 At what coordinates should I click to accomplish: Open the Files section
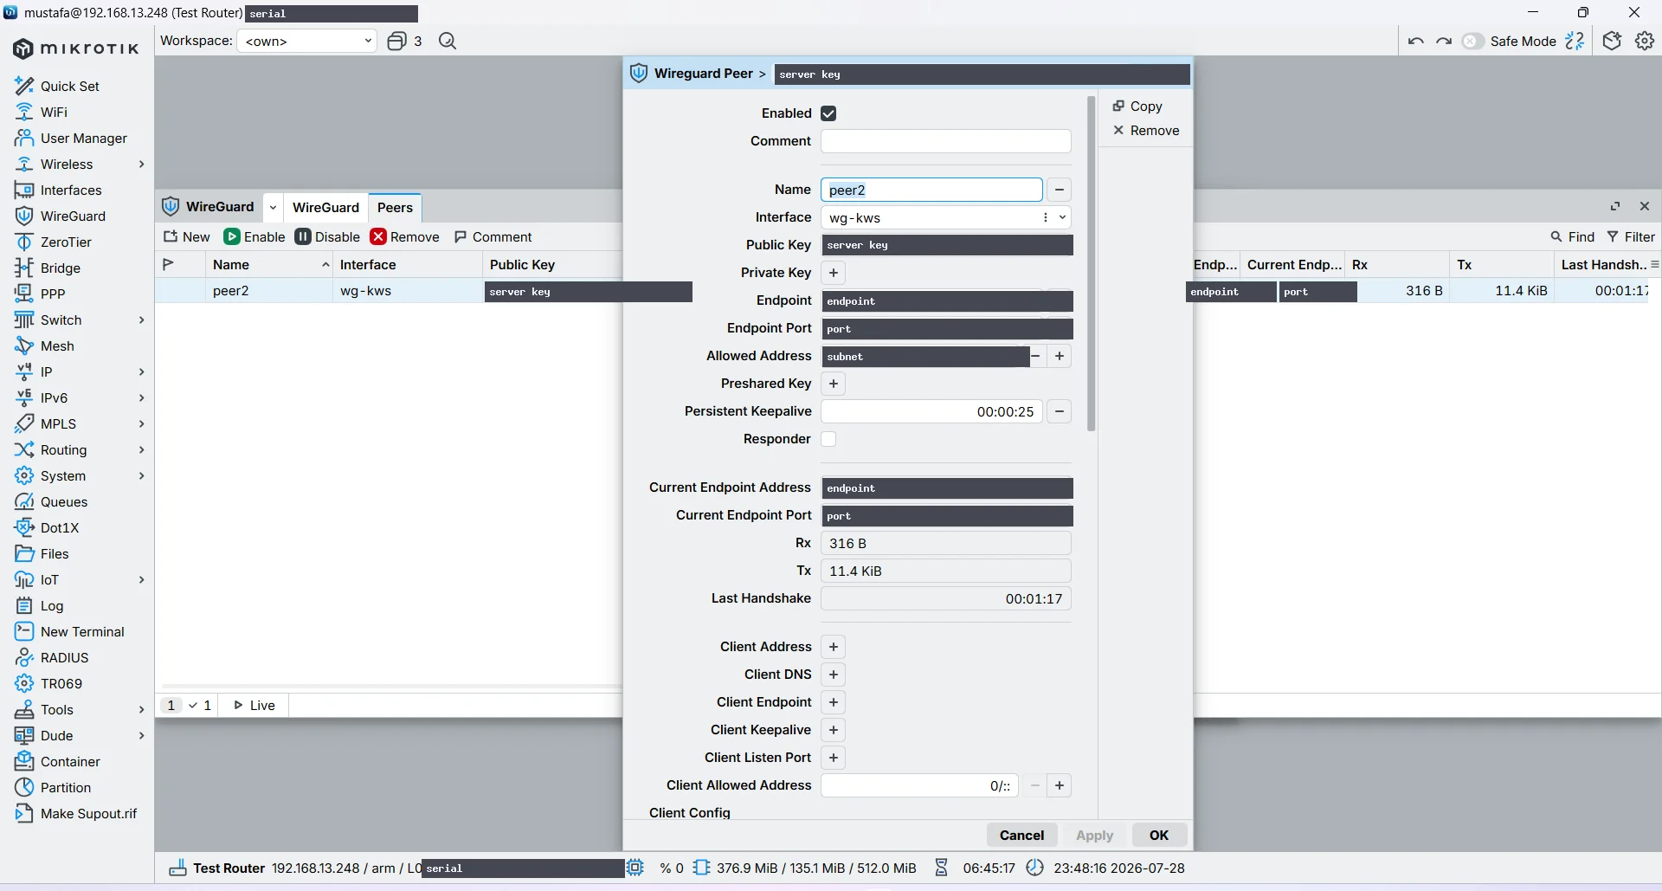42,553
